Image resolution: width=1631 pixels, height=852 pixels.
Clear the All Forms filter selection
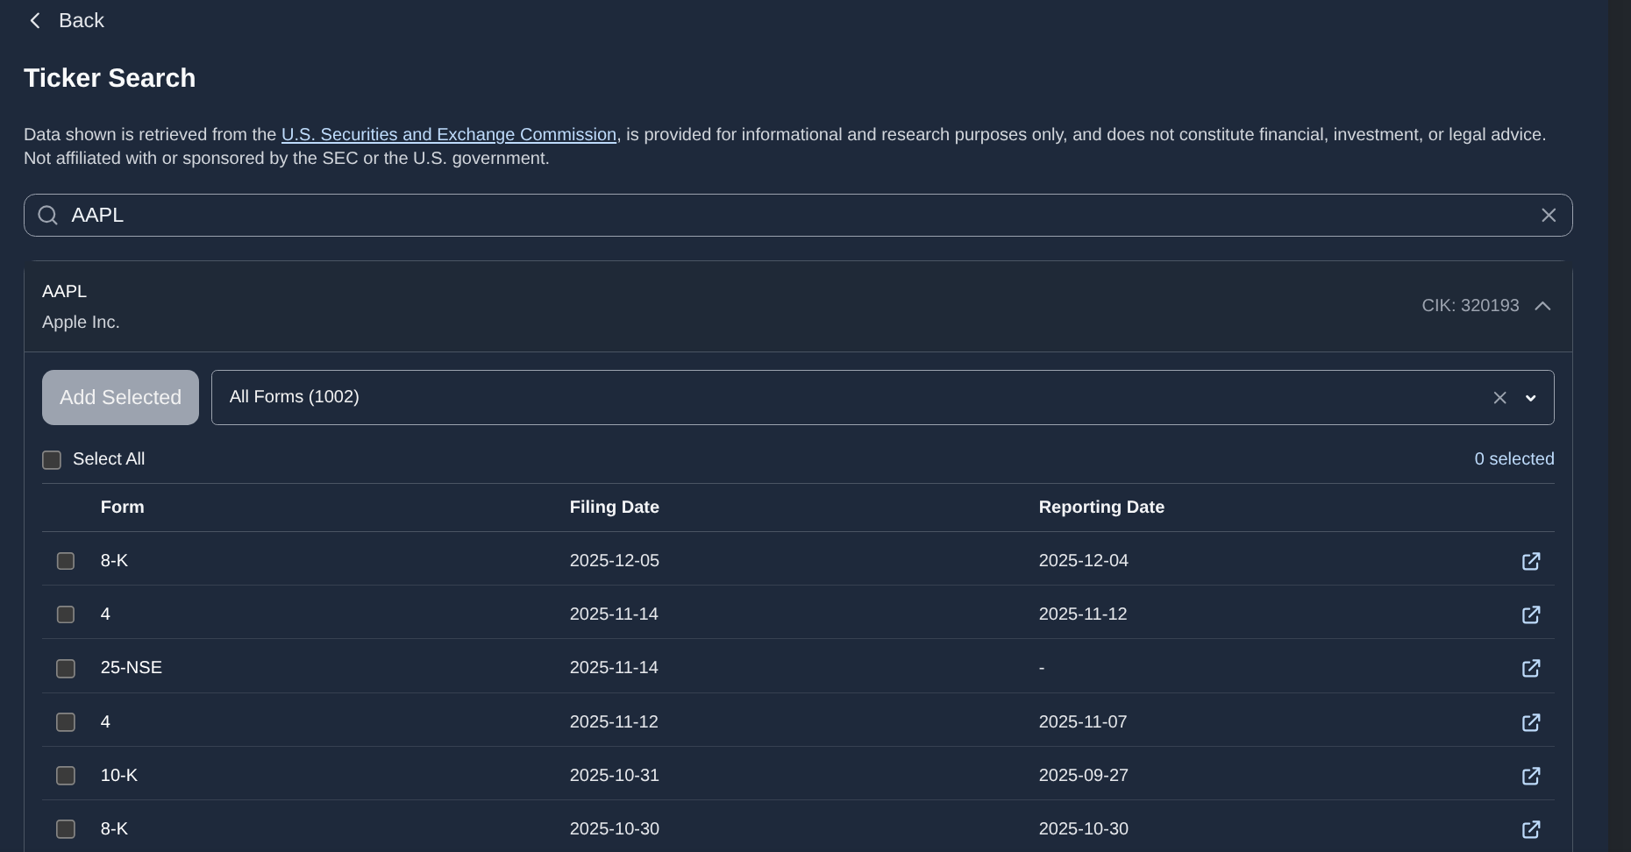pyautogui.click(x=1499, y=398)
